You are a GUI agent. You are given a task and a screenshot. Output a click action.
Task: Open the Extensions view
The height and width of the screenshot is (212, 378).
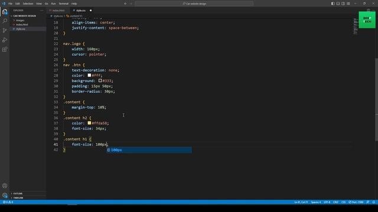(x=5, y=49)
